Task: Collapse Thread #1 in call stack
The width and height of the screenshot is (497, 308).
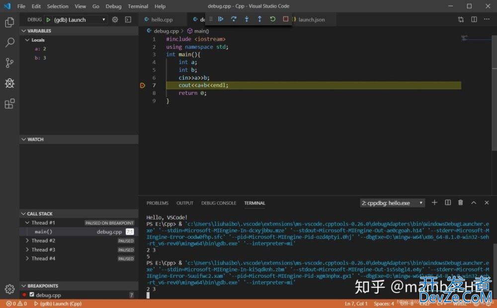Action: coord(27,223)
